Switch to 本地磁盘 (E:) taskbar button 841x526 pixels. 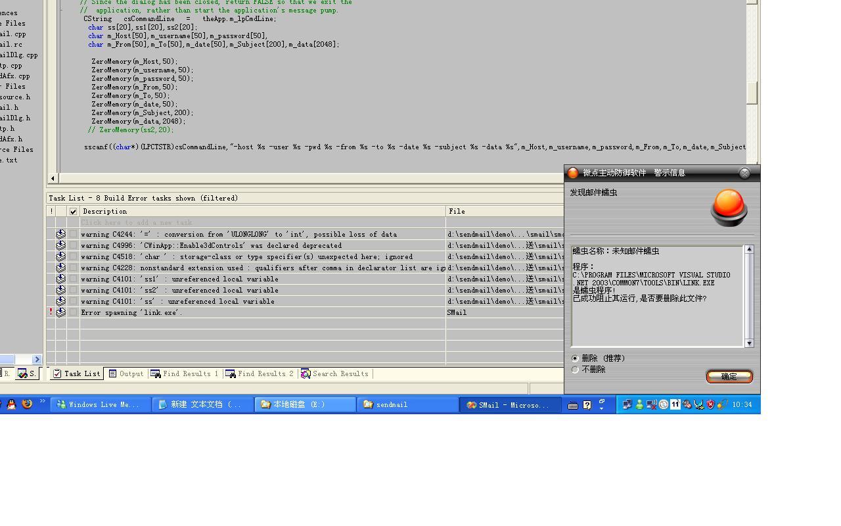click(306, 404)
